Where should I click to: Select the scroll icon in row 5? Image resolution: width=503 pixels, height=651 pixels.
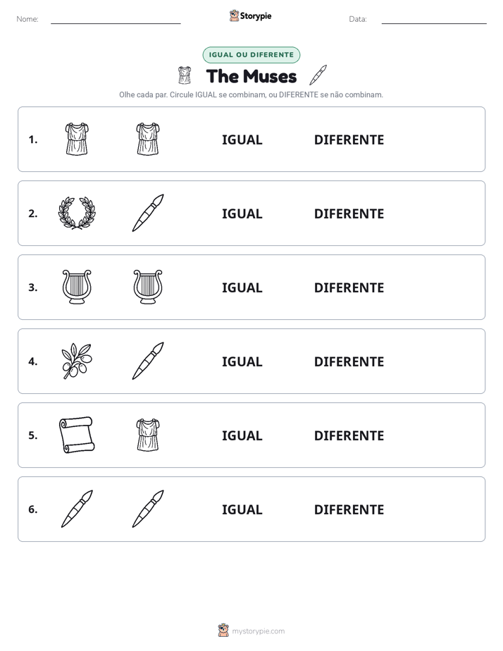click(77, 435)
